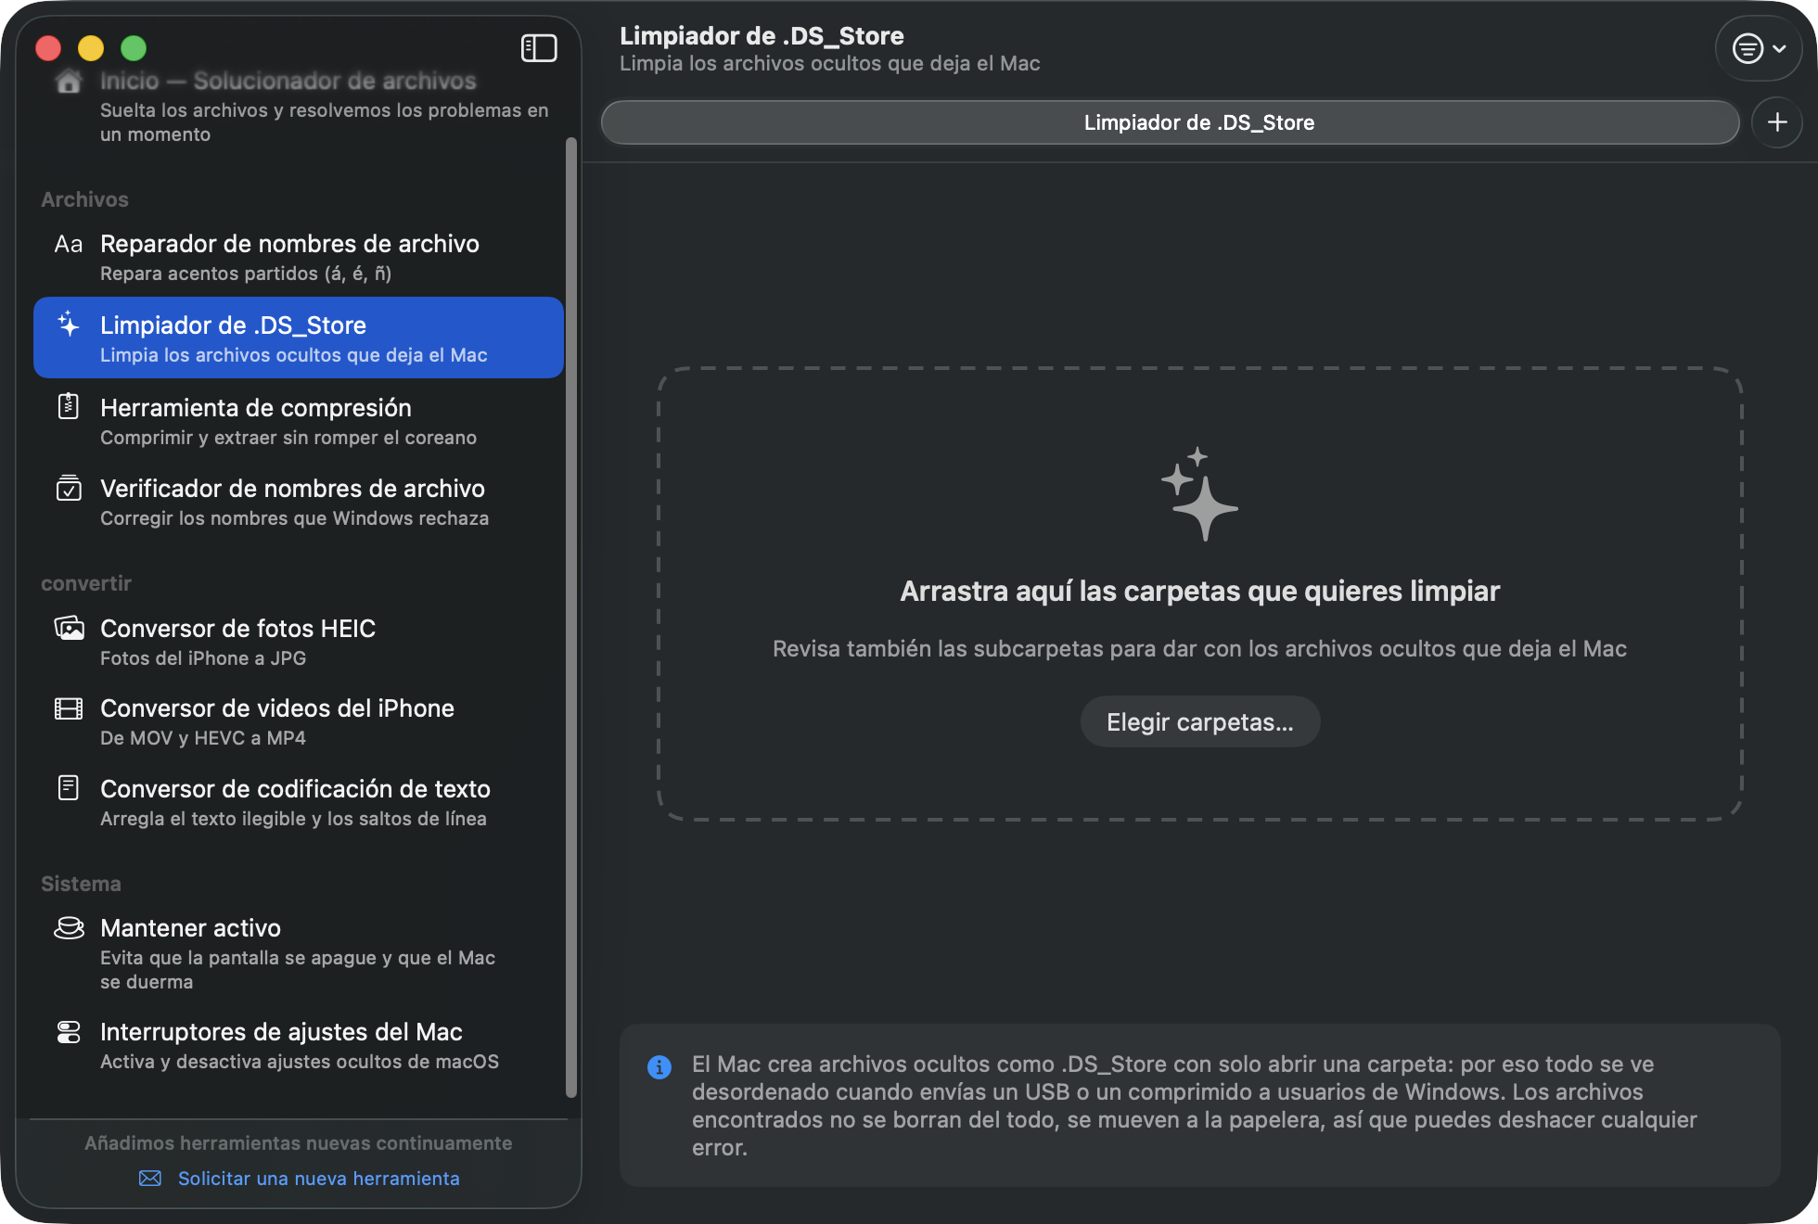Go to Inicio — Solucionador de archivos
The width and height of the screenshot is (1818, 1224).
coord(299,105)
